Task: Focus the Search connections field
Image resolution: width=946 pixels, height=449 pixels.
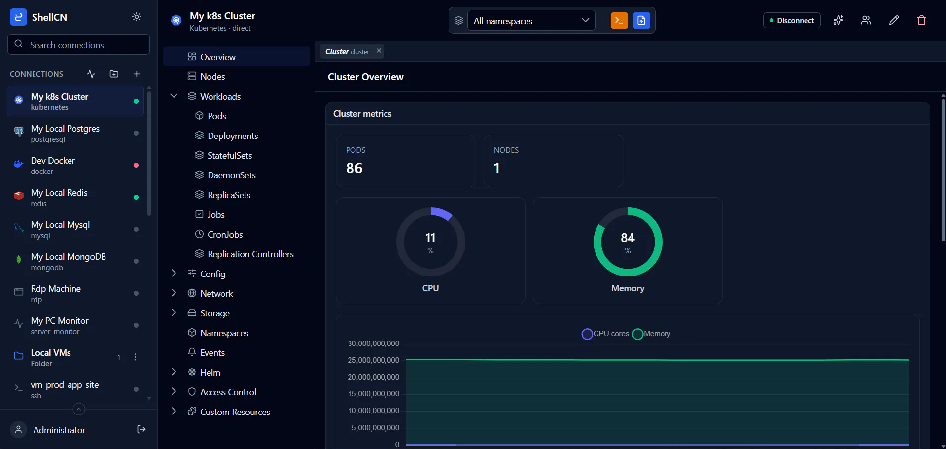Action: click(78, 44)
